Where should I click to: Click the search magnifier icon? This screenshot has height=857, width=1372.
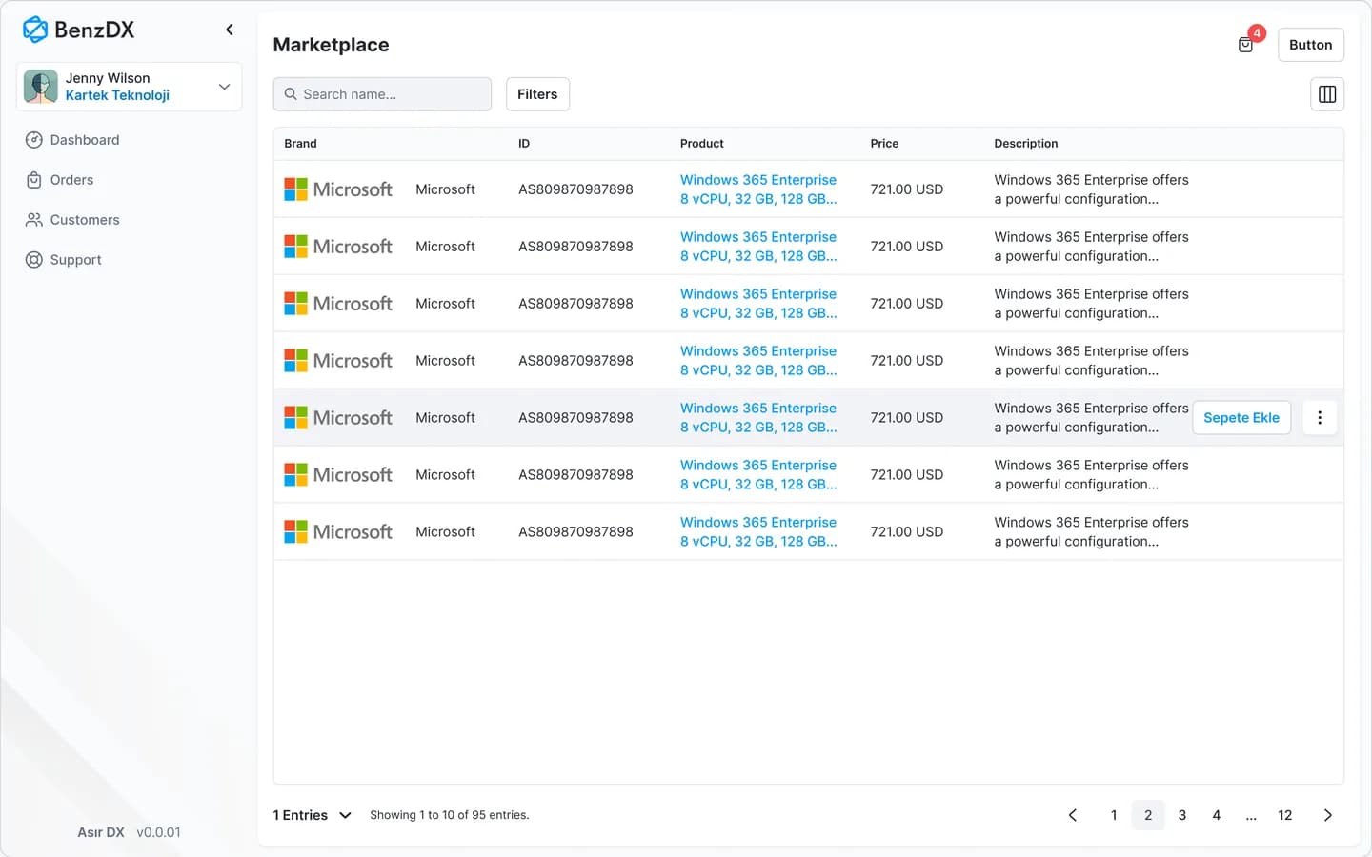point(291,94)
